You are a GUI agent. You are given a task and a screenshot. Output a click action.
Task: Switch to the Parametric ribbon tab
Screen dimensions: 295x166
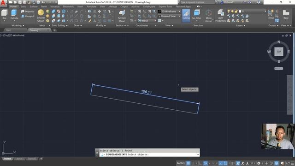pyautogui.click(x=69, y=6)
